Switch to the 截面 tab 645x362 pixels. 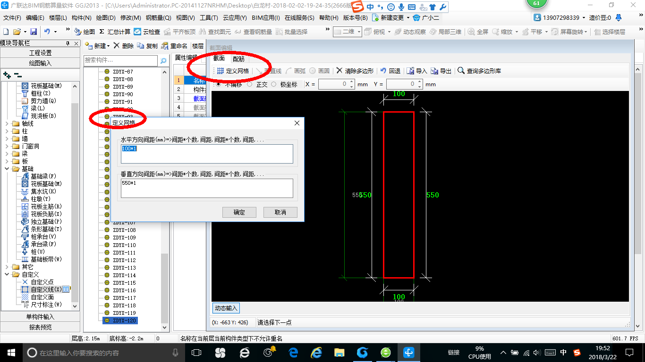click(x=219, y=59)
